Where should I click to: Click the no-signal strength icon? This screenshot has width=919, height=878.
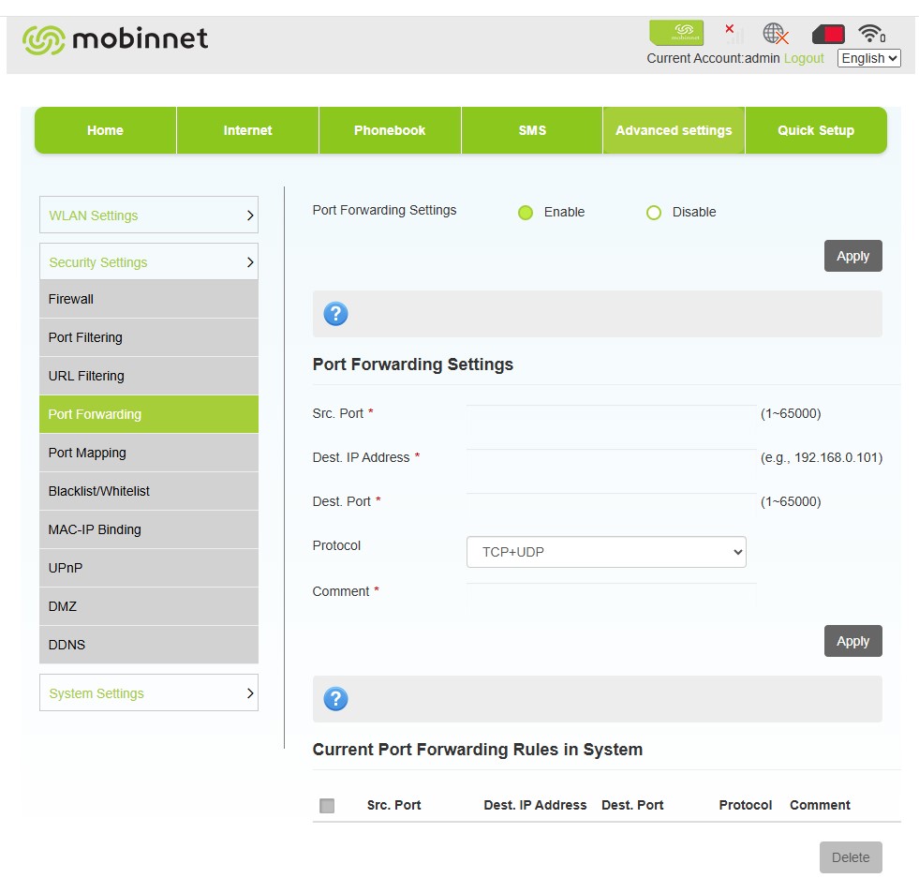click(734, 34)
